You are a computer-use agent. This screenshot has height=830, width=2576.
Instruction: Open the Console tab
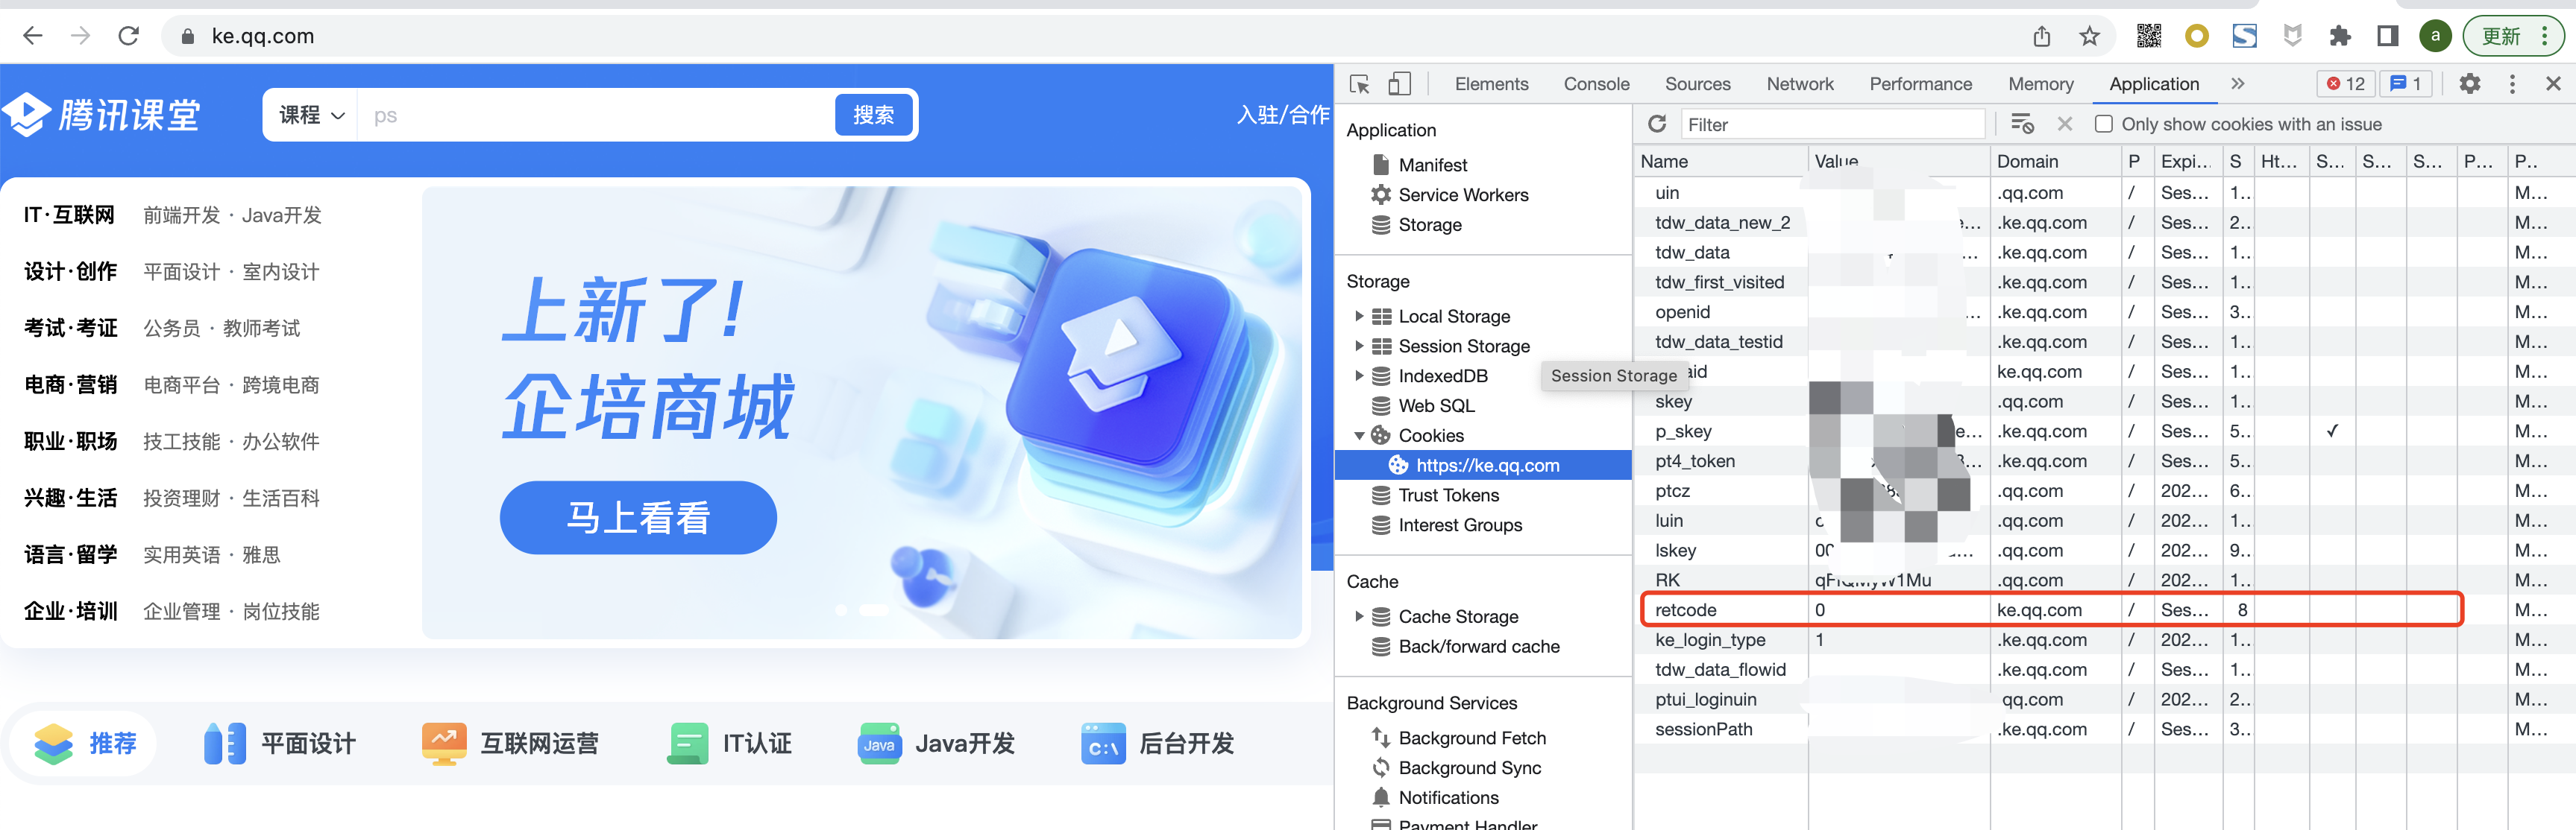click(x=1596, y=85)
